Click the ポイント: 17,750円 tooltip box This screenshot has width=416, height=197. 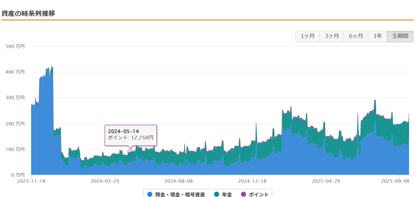click(x=130, y=135)
